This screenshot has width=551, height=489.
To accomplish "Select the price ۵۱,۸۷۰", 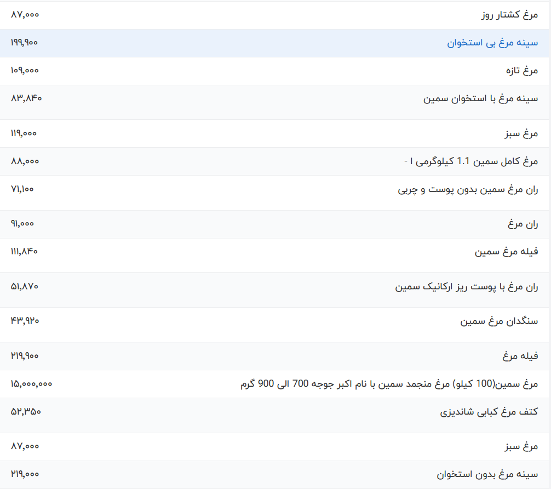I will click(25, 287).
